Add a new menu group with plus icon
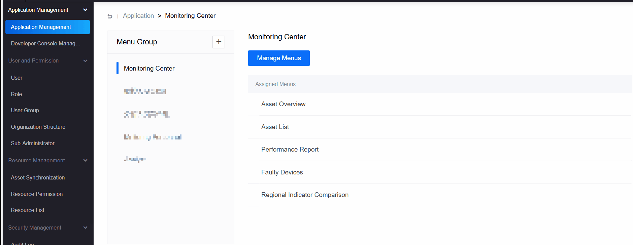 (219, 42)
